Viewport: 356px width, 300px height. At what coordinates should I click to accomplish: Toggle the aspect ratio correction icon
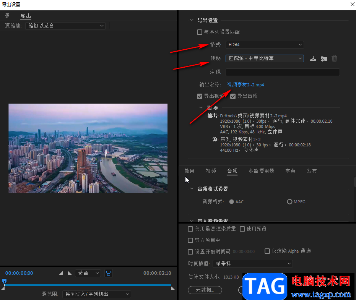pos(109,273)
